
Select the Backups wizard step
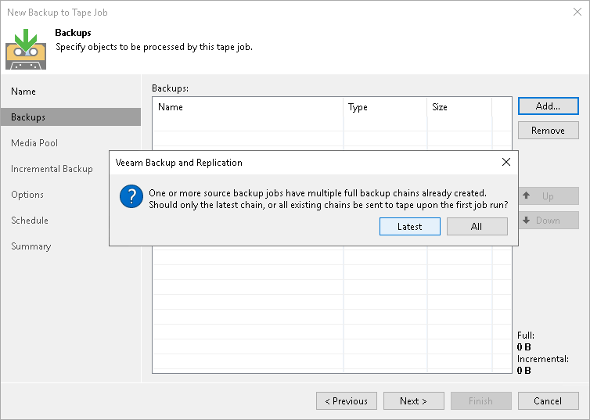coord(70,117)
